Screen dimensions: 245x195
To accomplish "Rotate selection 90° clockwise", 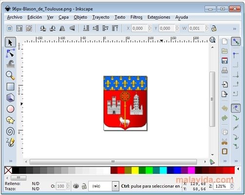I will (53, 28).
